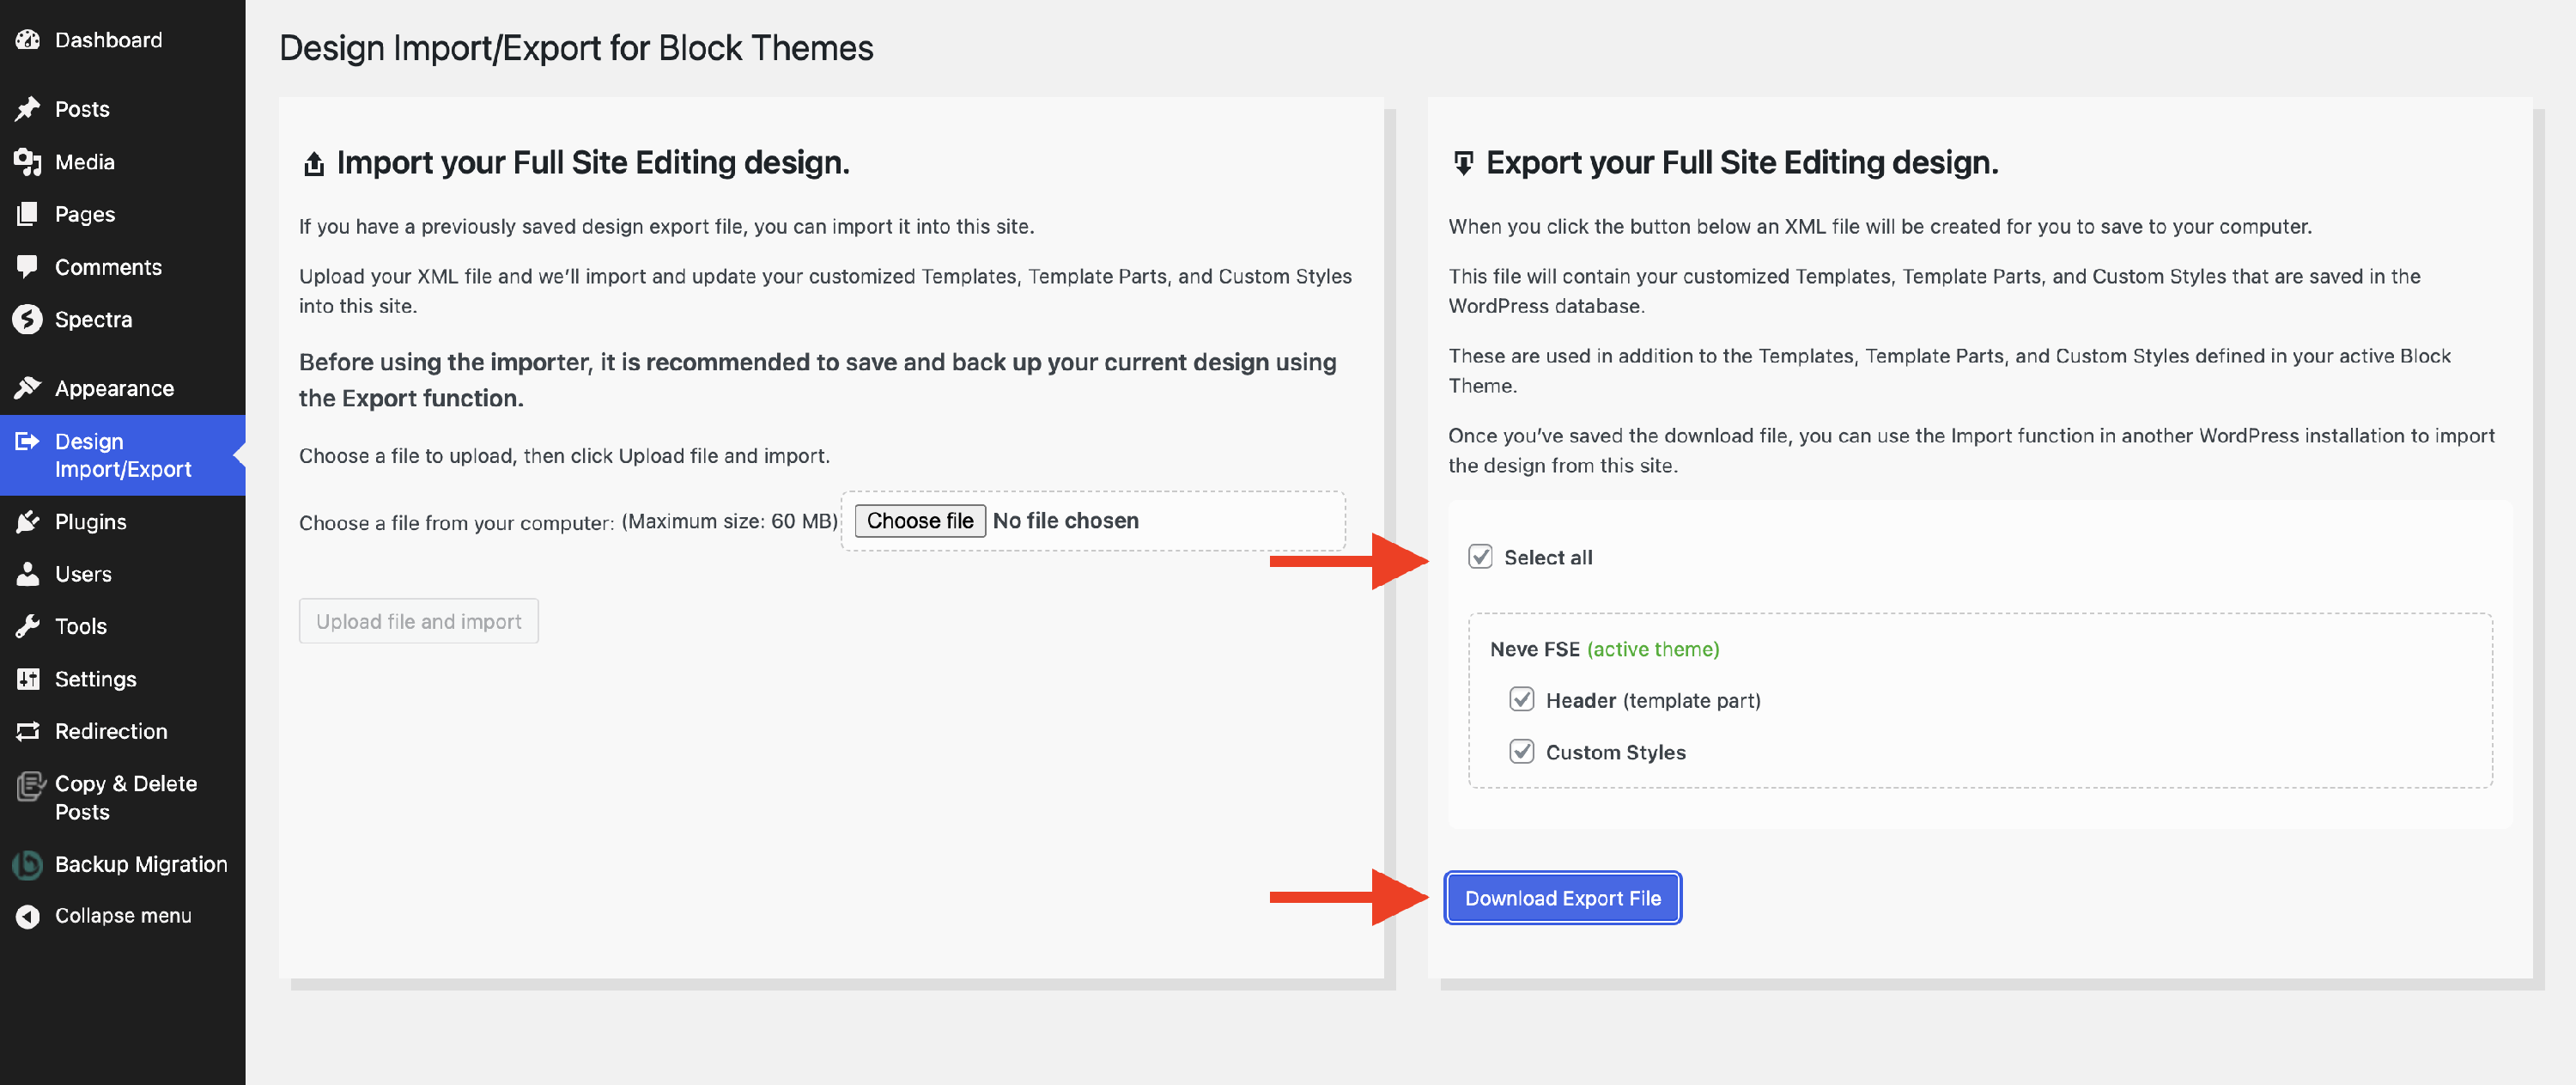Click Upload file and import button
Image resolution: width=2576 pixels, height=1085 pixels.
pyautogui.click(x=418, y=622)
